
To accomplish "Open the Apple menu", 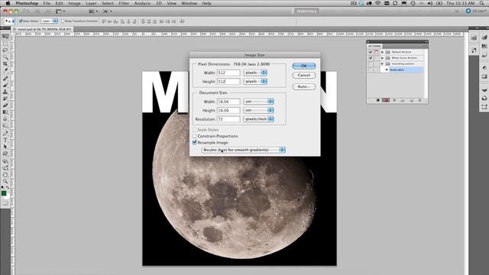I will click(x=8, y=3).
